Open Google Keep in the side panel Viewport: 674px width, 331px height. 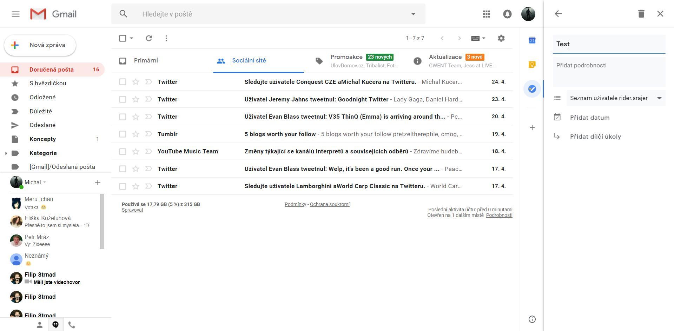[x=532, y=64]
